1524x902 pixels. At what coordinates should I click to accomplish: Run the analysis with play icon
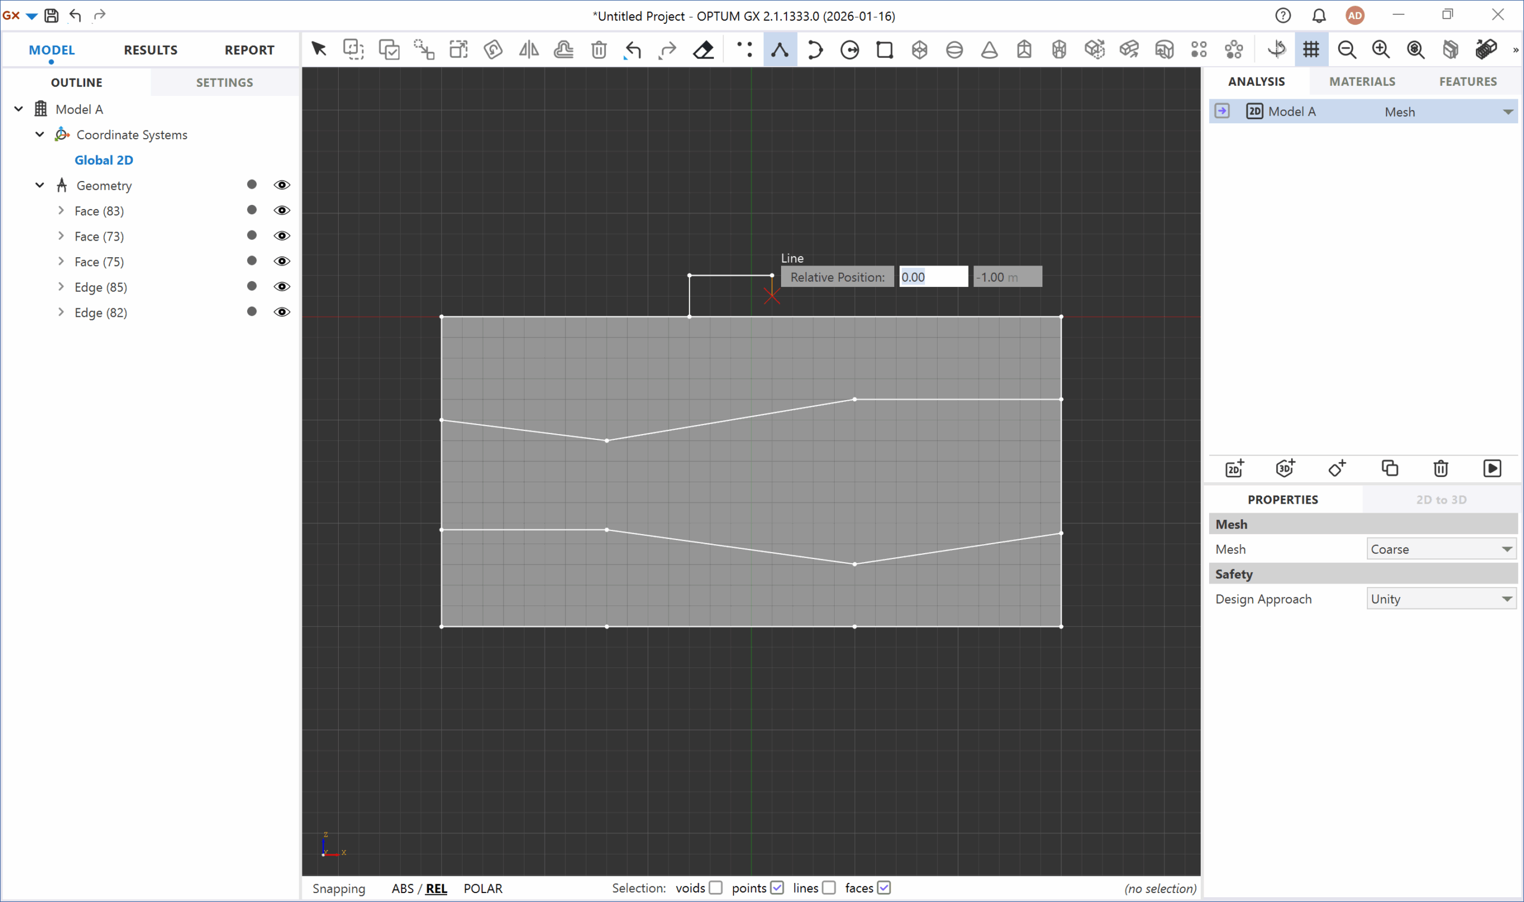[x=1492, y=469]
